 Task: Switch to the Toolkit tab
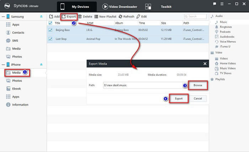point(166,6)
